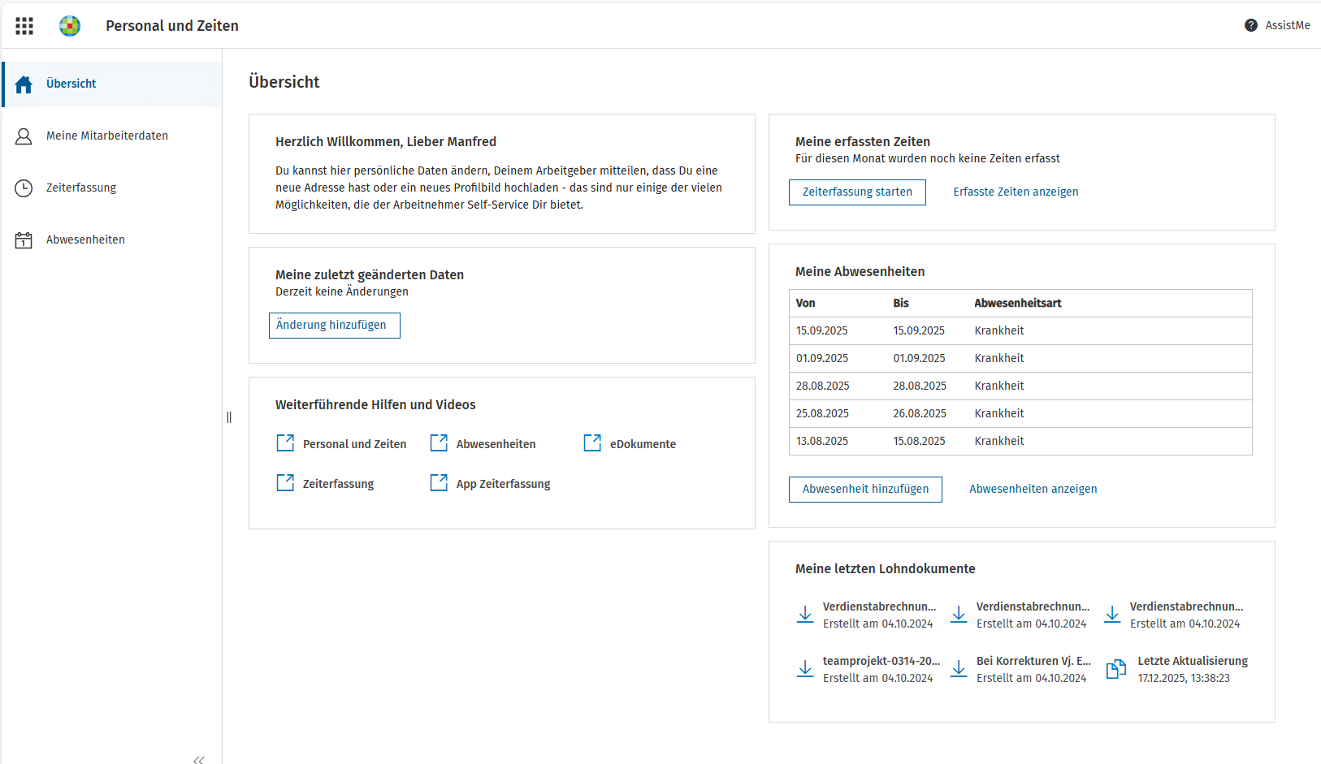This screenshot has width=1321, height=764.
Task: Click the sidebar resize handle
Action: click(x=229, y=417)
